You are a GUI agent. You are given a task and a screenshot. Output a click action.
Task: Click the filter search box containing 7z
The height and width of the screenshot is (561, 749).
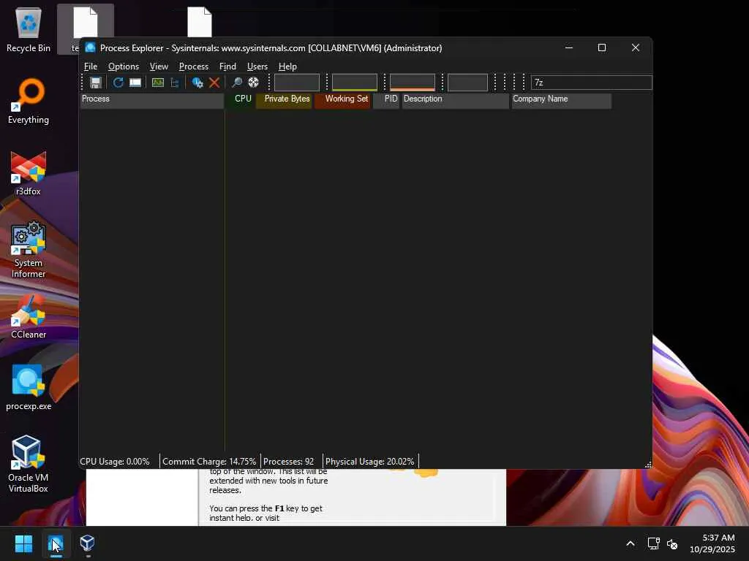(x=591, y=83)
